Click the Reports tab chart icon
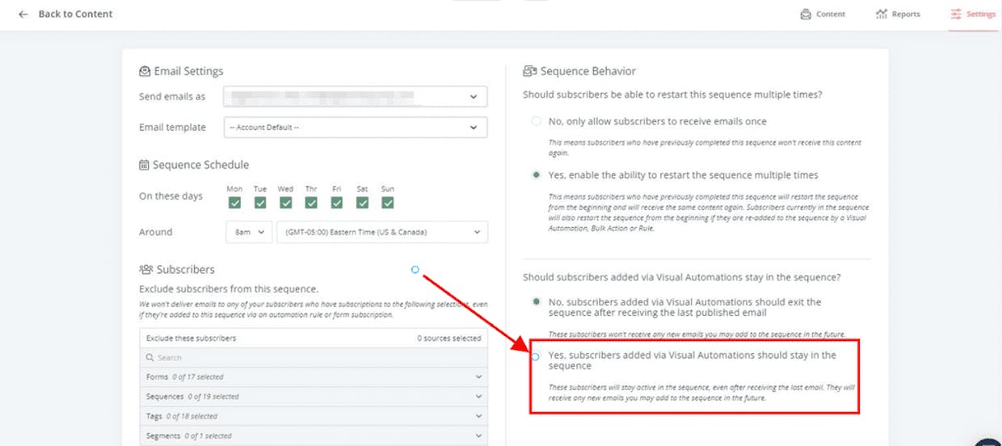 tap(881, 14)
